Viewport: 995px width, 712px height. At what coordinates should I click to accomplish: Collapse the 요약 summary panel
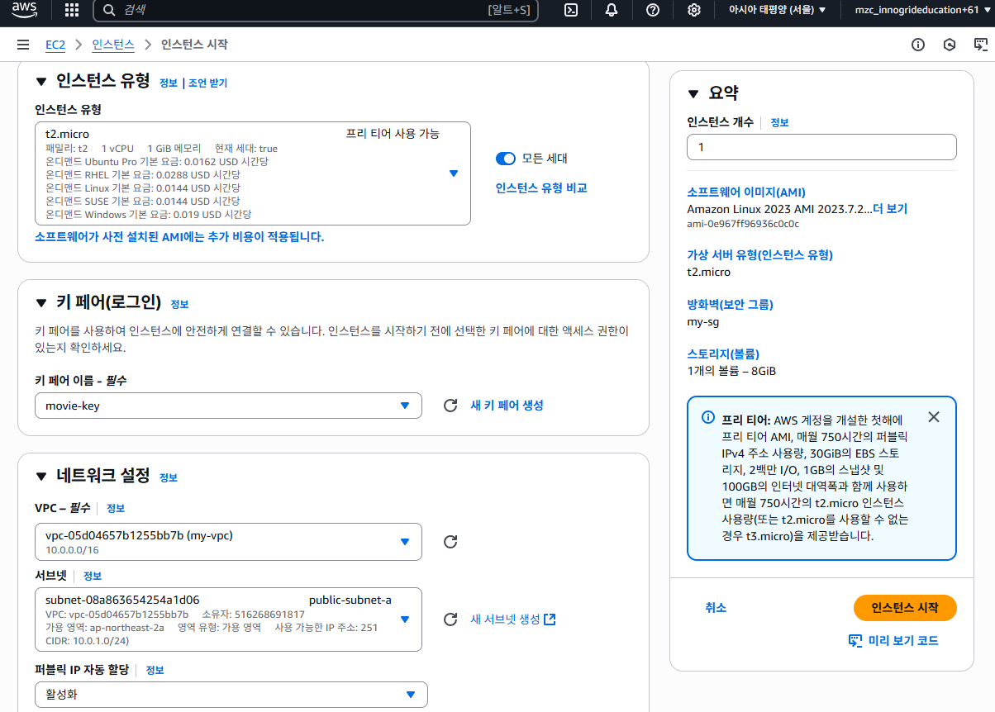tap(693, 93)
